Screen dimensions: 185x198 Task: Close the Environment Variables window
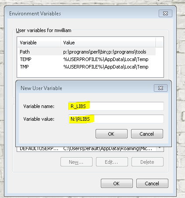(x=165, y=14)
